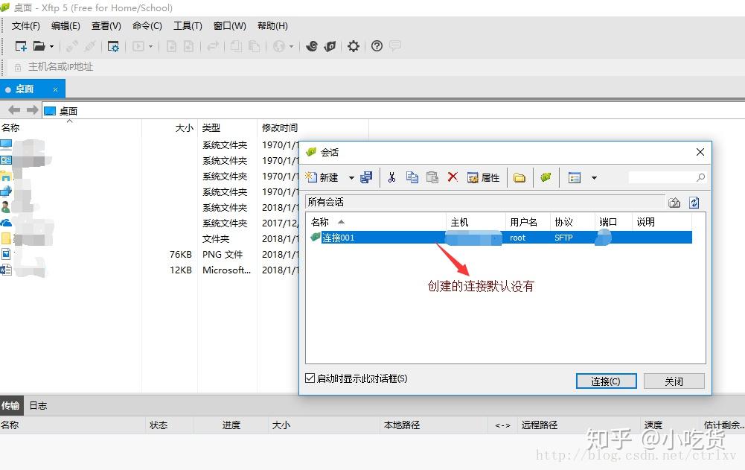Sort sessions by 协议 column

click(x=572, y=222)
